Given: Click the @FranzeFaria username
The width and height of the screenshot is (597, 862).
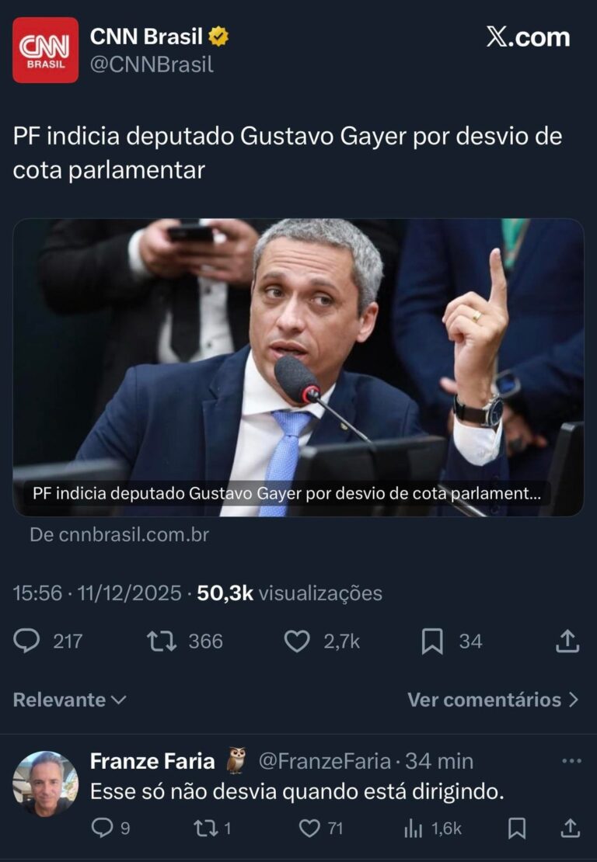Looking at the screenshot, I should (x=325, y=761).
